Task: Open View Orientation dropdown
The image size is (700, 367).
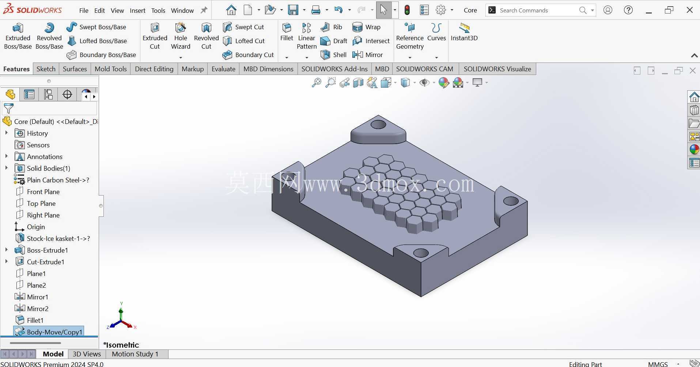Action: pyautogui.click(x=395, y=83)
